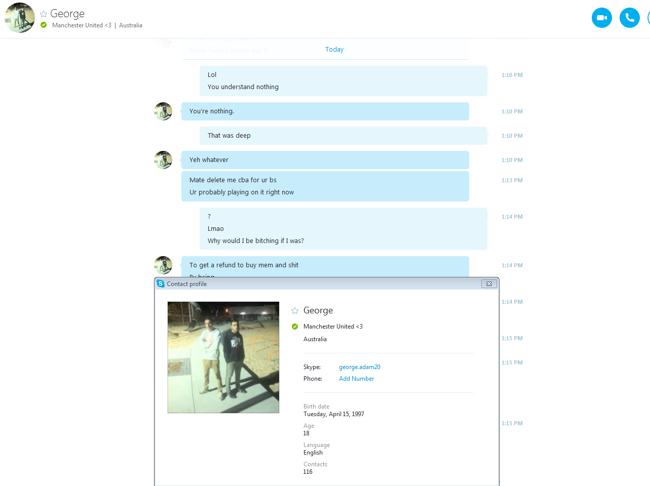Close the Contact profile window
This screenshot has width=650, height=486.
(x=489, y=283)
